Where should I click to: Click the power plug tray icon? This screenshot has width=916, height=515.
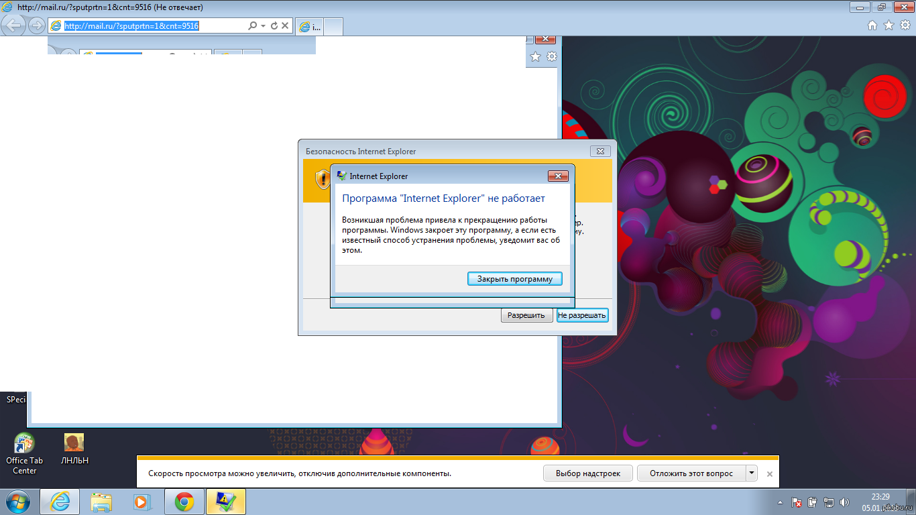[813, 502]
